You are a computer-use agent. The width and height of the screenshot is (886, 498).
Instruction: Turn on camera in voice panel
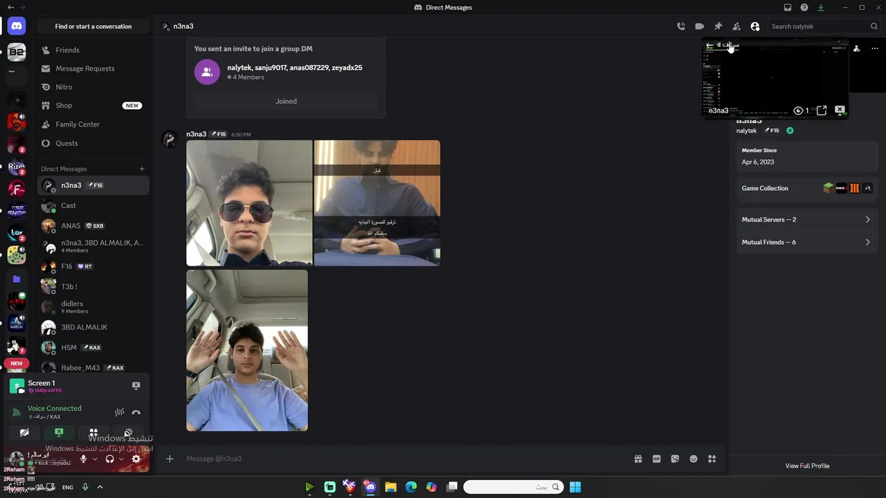click(24, 432)
